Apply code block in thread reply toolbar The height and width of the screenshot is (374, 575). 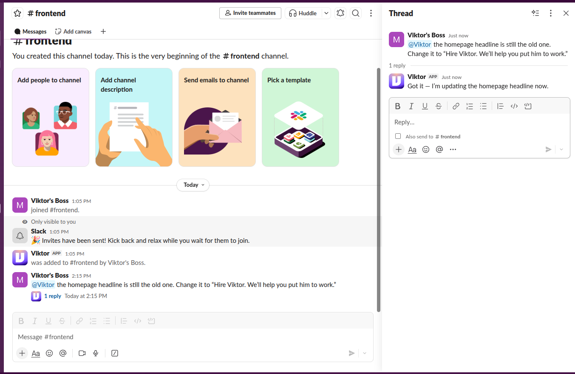(x=528, y=106)
